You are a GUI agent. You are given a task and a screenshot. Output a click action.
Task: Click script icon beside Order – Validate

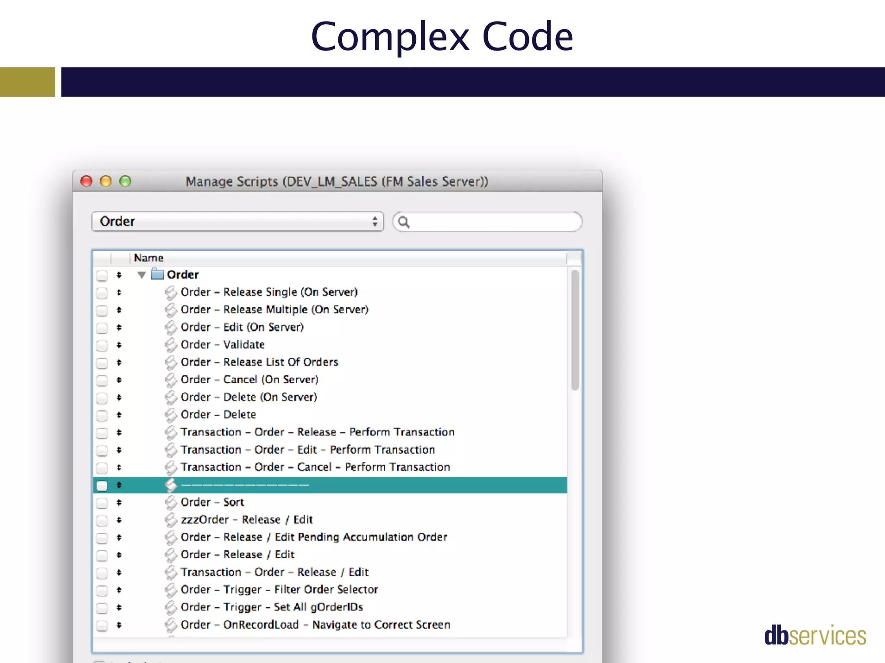click(x=171, y=345)
